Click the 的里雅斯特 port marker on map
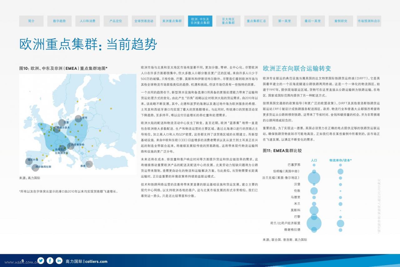Image resolution: width=400 pixels, height=267 pixels. (71, 146)
